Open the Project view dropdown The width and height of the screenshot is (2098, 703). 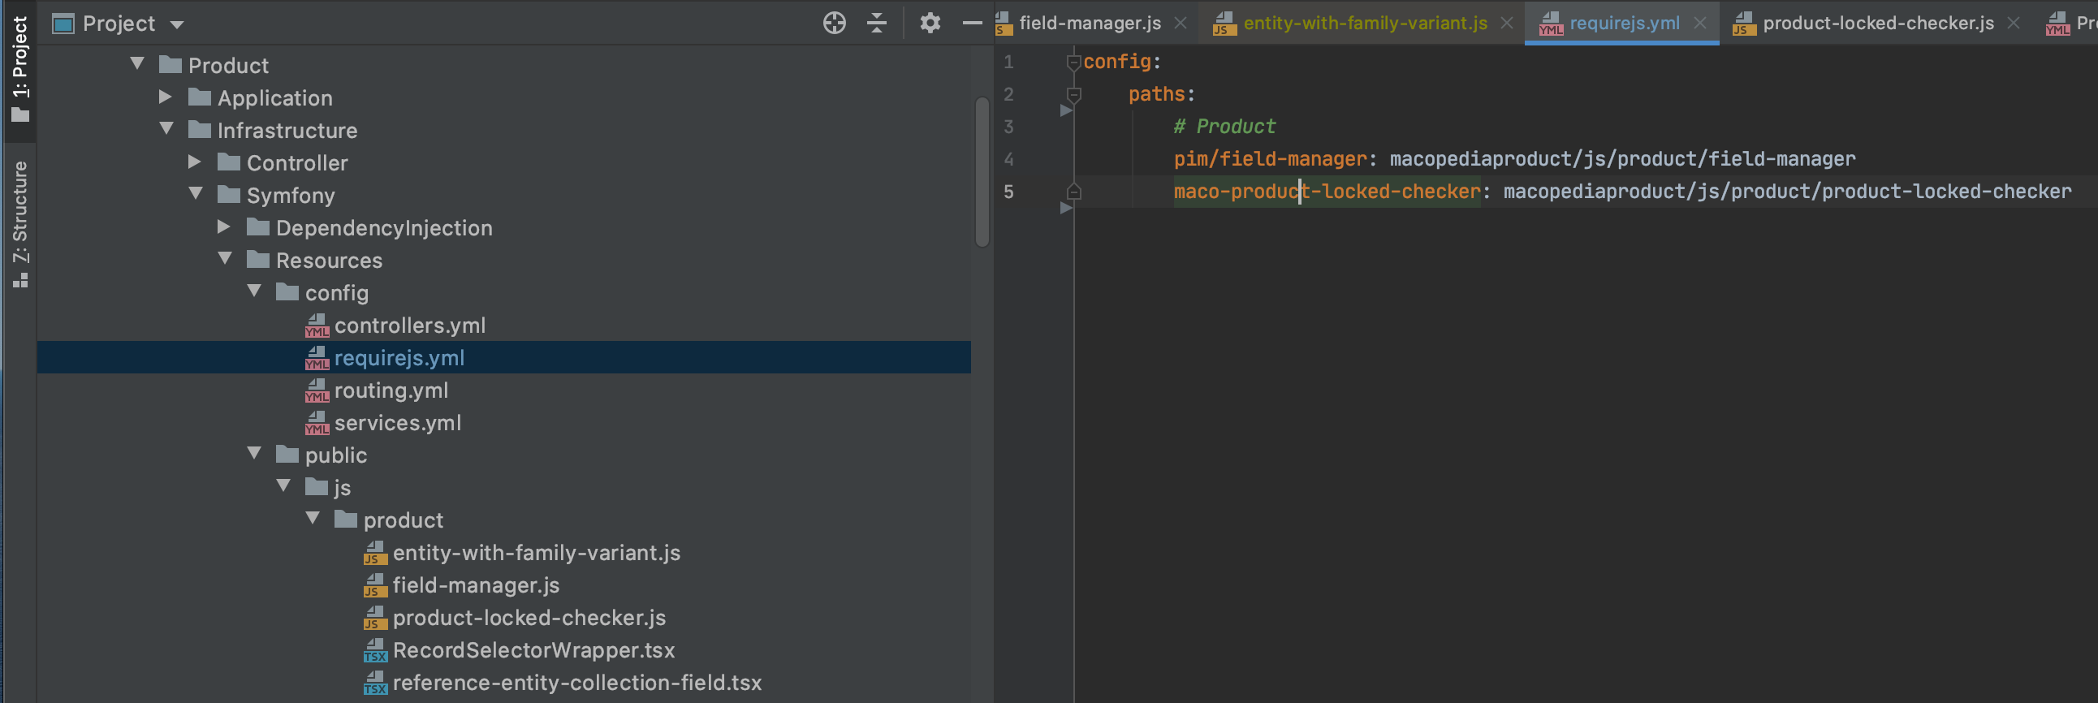click(x=177, y=24)
